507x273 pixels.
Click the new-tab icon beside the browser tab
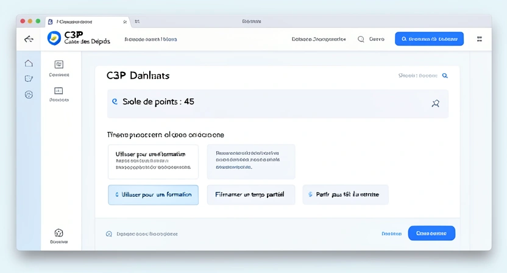point(137,21)
